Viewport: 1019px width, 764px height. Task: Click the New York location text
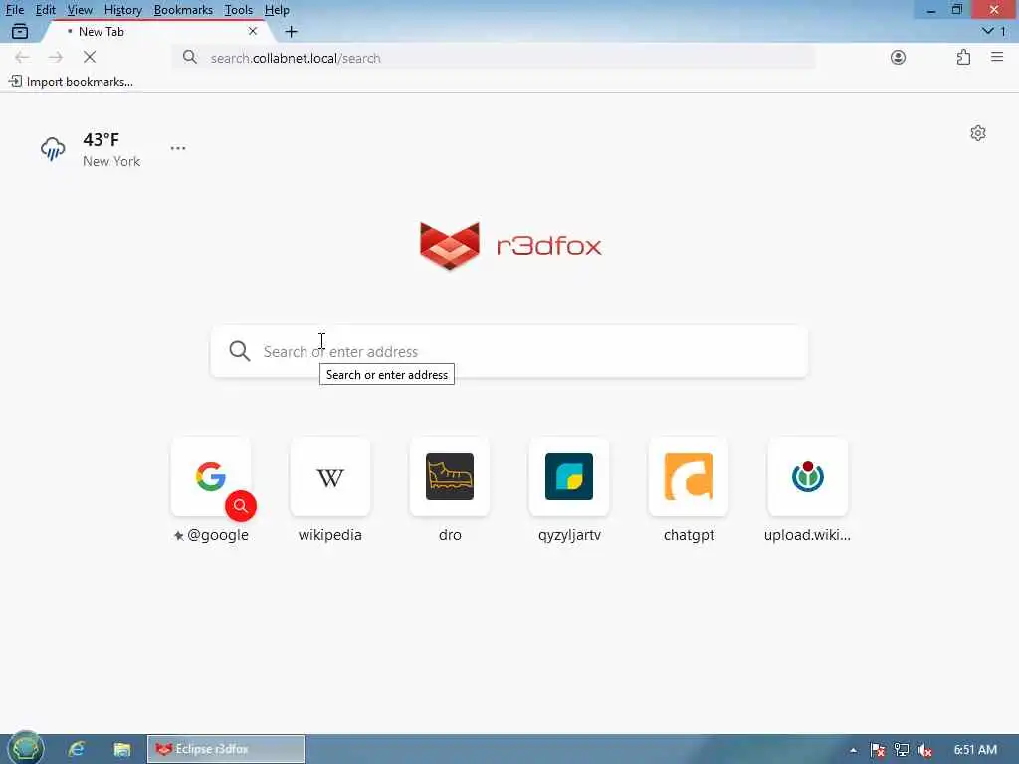pos(111,161)
